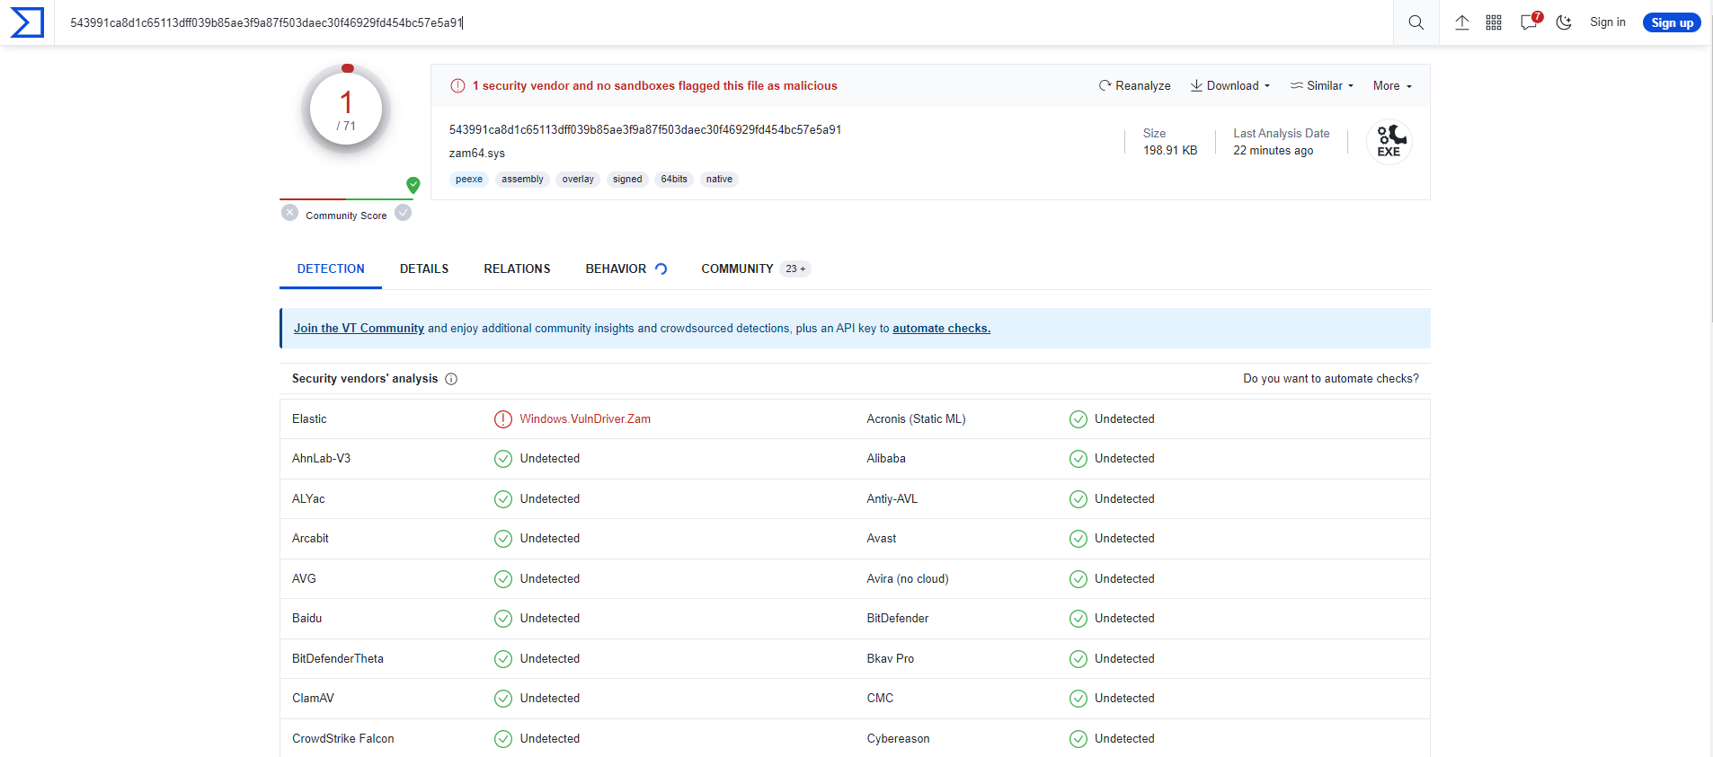
Task: Click the Avast undetected check icon
Action: (1078, 539)
